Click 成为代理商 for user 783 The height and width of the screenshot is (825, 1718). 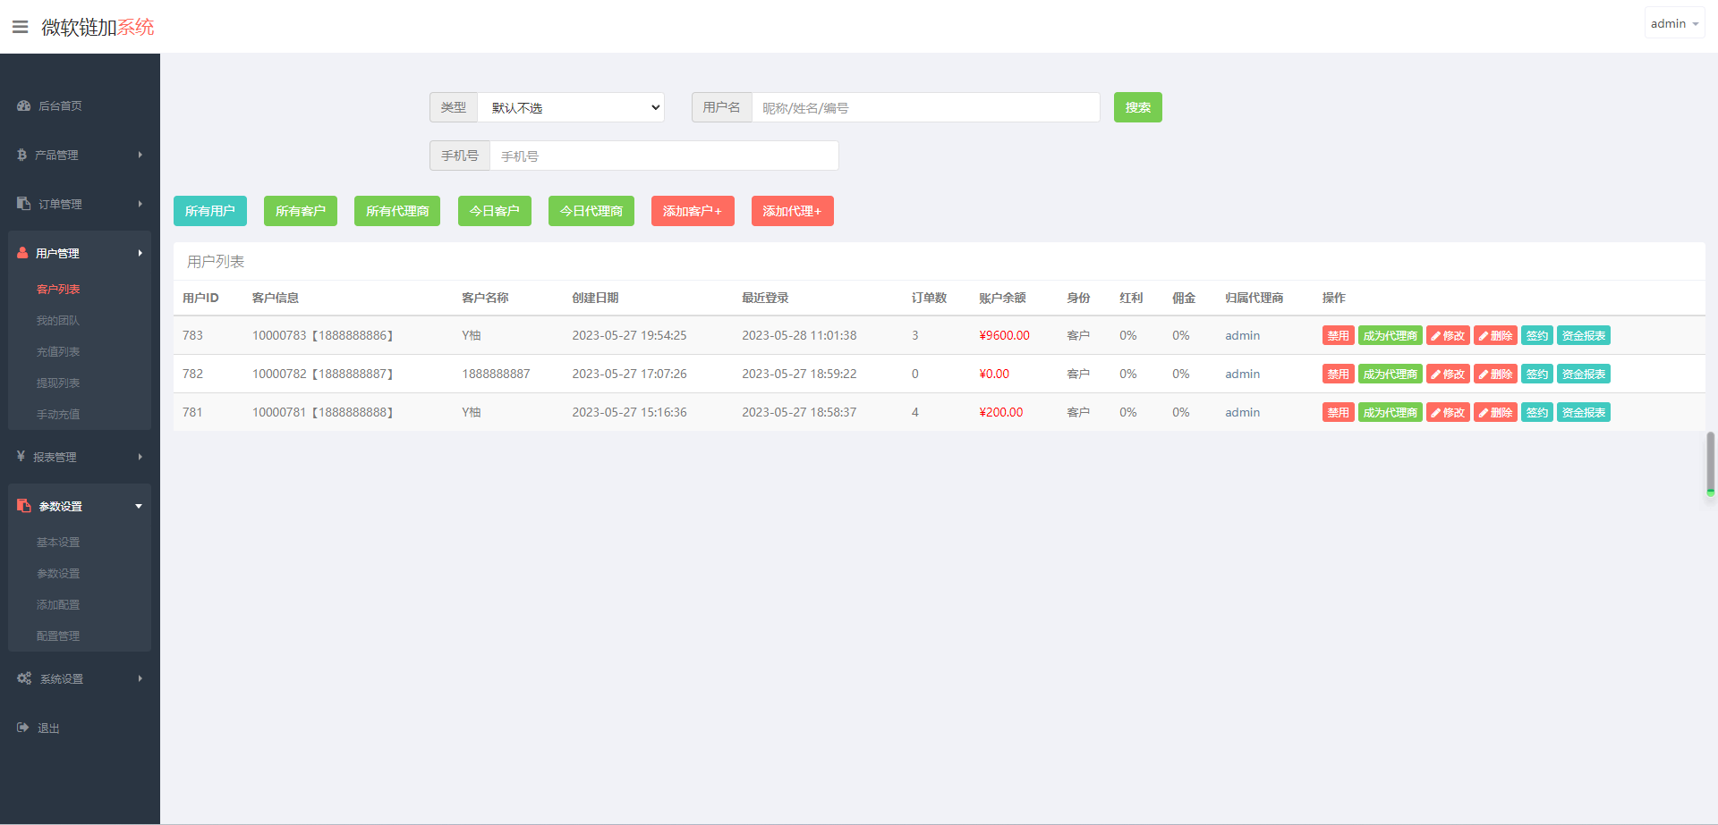pos(1391,335)
